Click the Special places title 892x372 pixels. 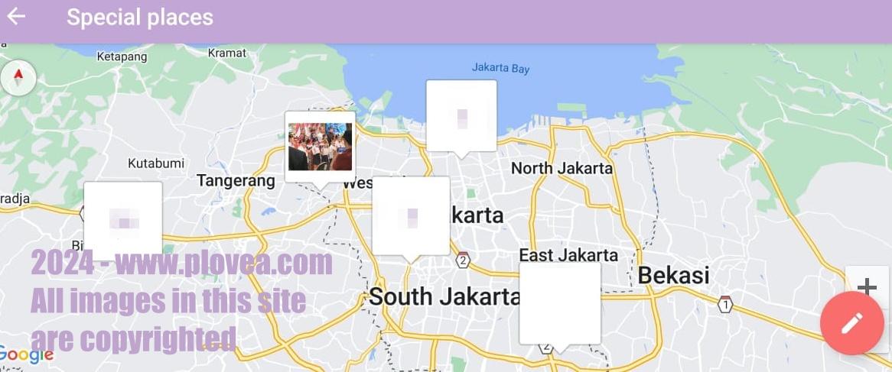(x=140, y=17)
